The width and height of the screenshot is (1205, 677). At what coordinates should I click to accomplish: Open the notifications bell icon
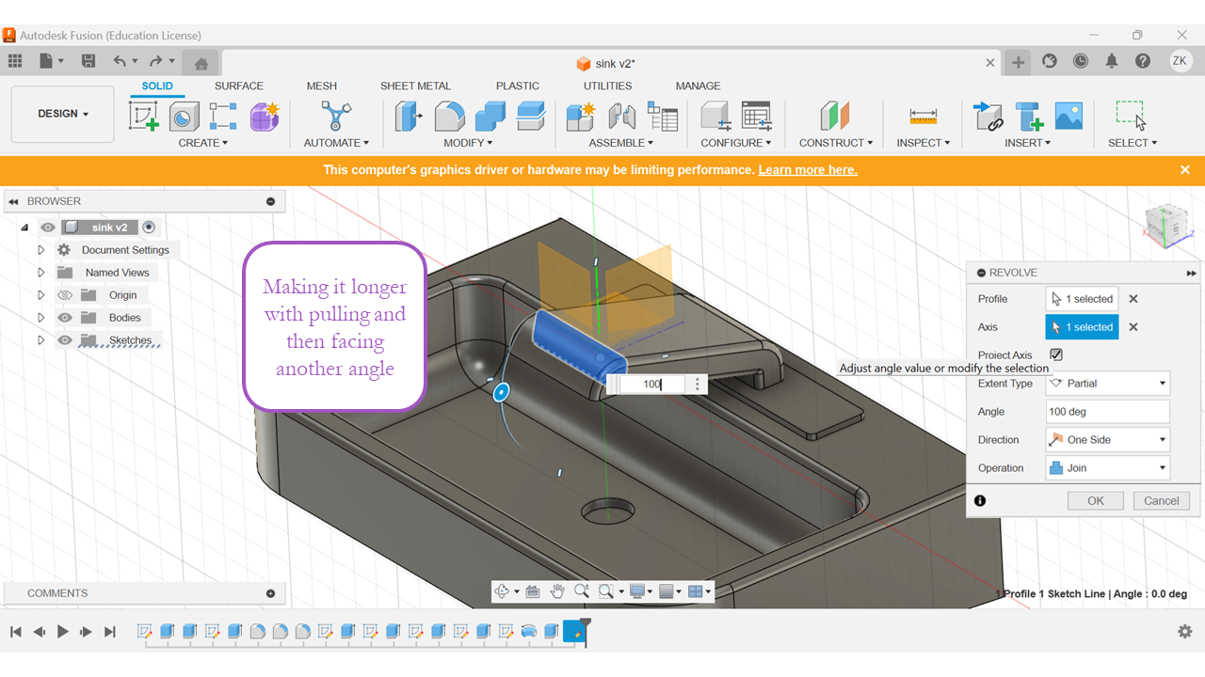point(1112,61)
